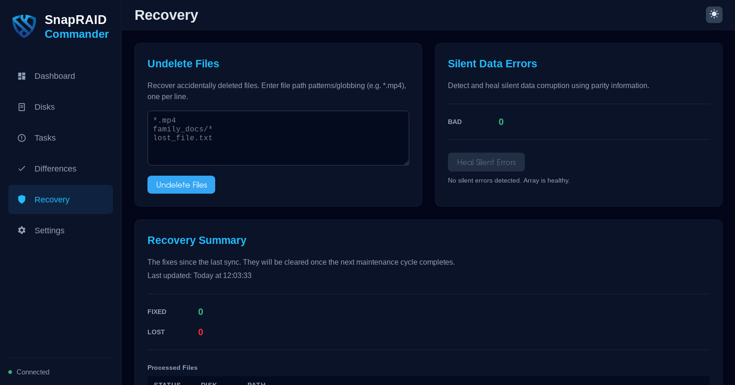The width and height of the screenshot is (735, 385).
Task: Click the Disks icon in sidebar
Action: pyautogui.click(x=22, y=107)
